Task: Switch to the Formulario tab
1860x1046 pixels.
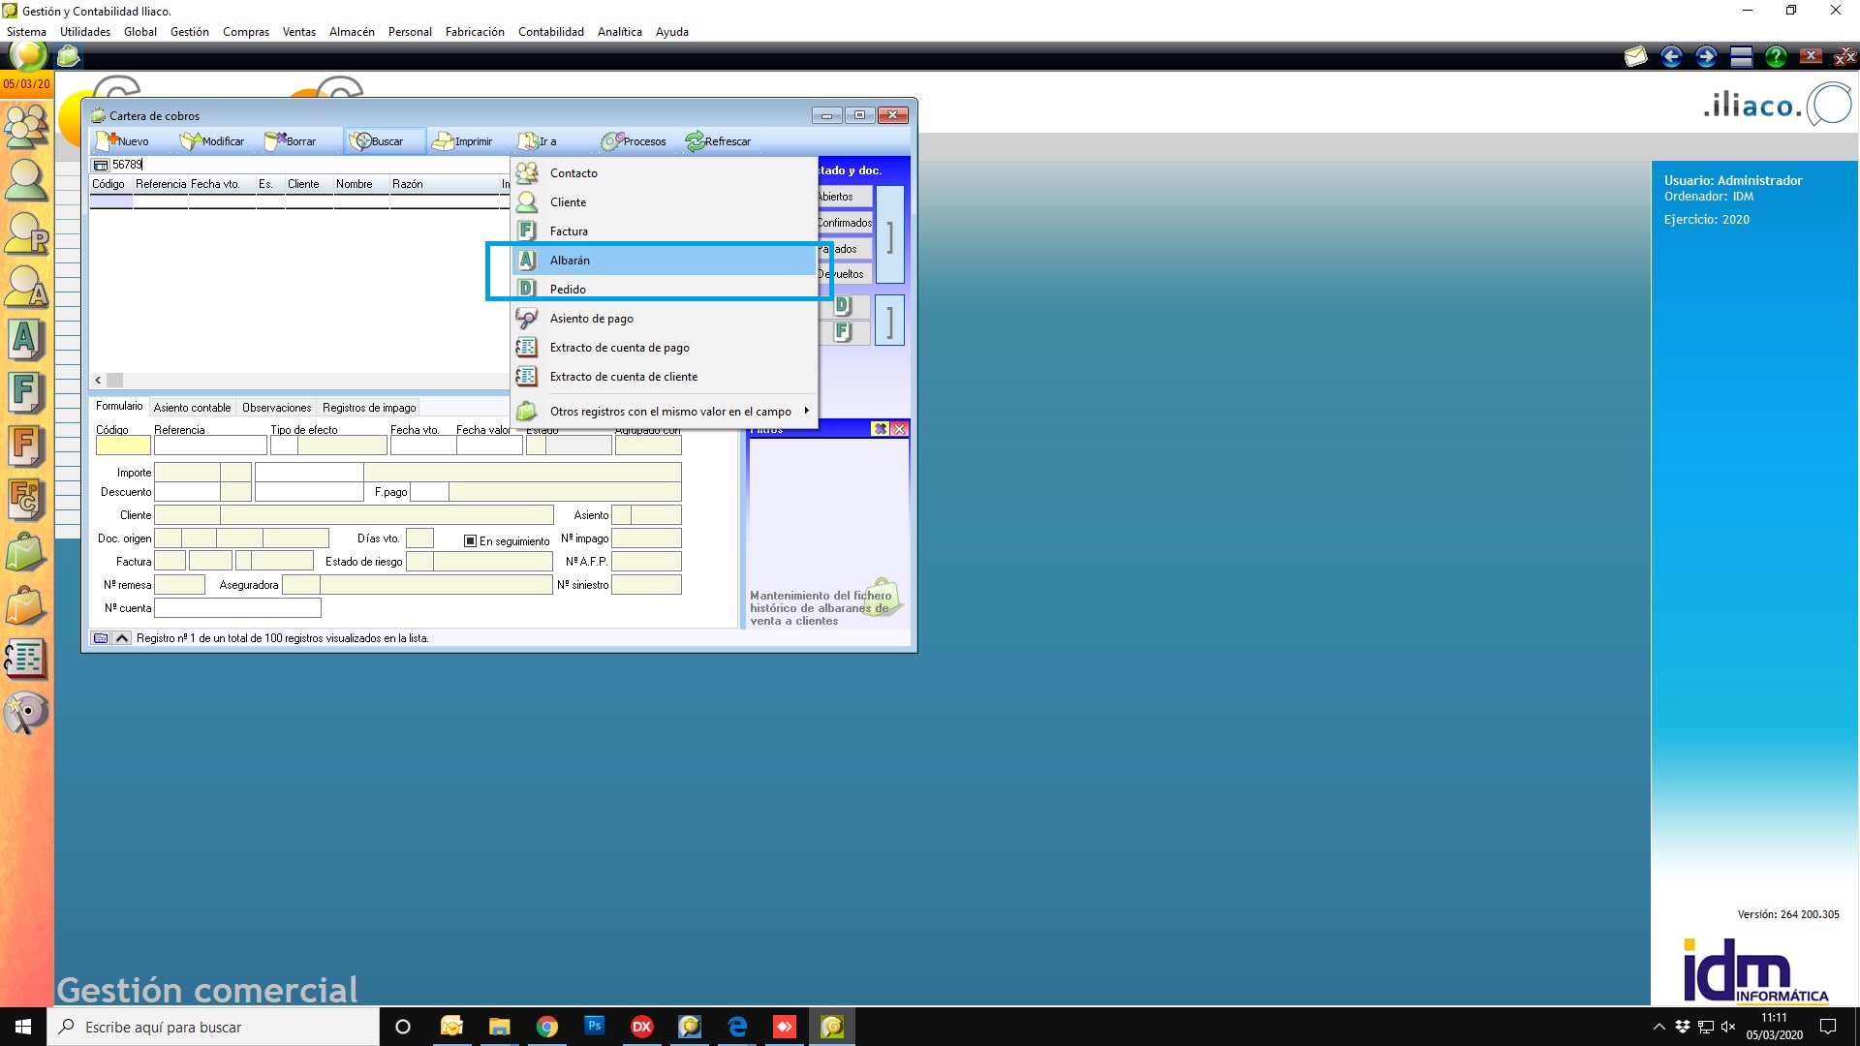Action: (x=119, y=407)
